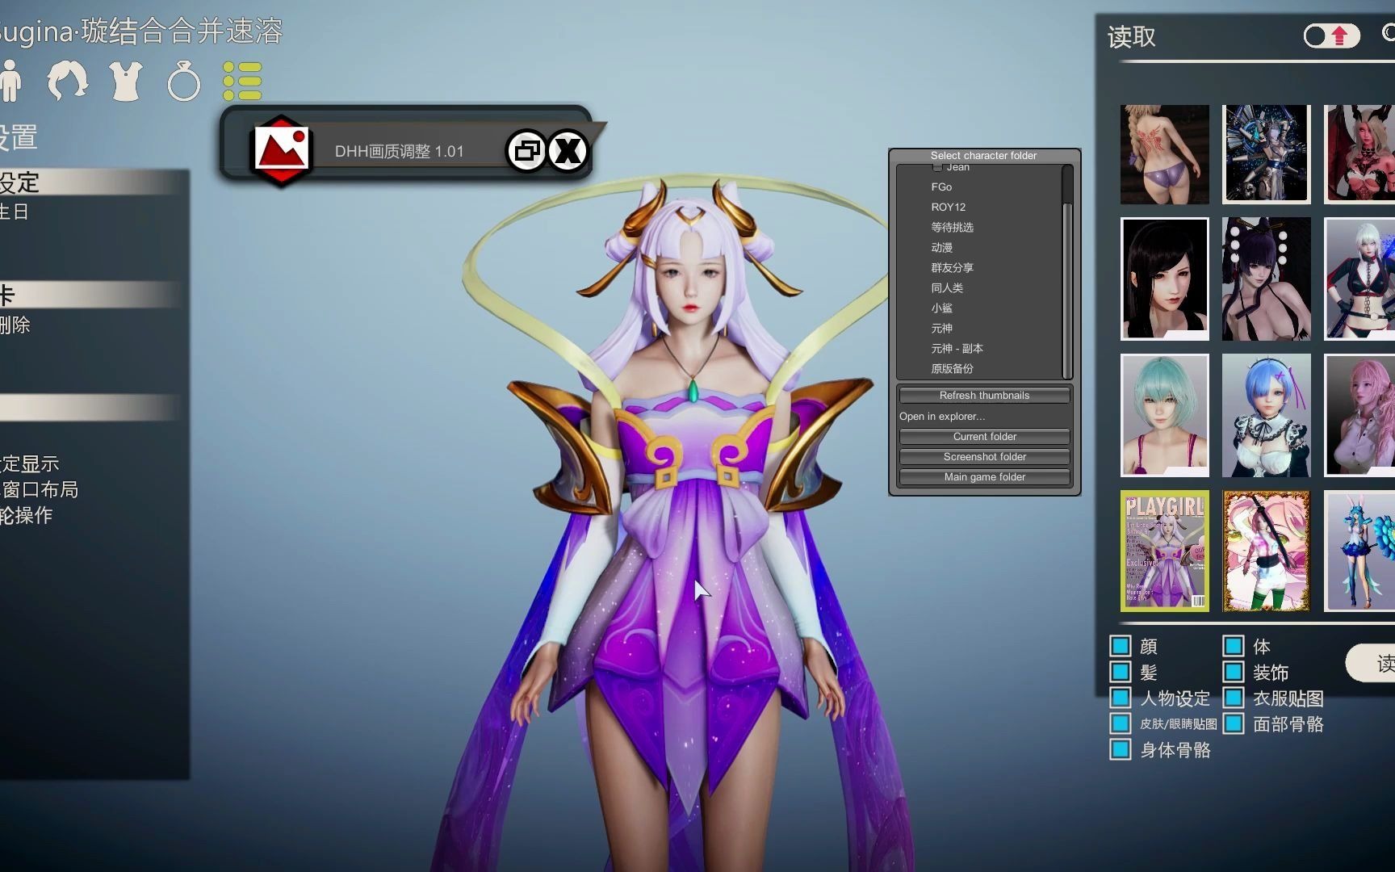
Task: Select the black-haired woman card
Action: coord(1164,279)
